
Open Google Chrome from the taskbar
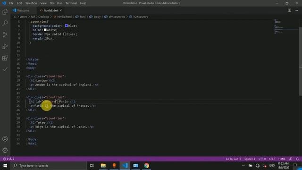(x=147, y=166)
